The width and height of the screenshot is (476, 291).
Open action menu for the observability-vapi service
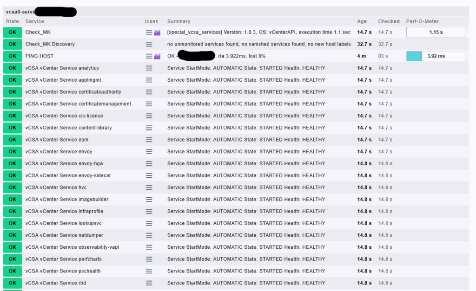click(x=149, y=247)
